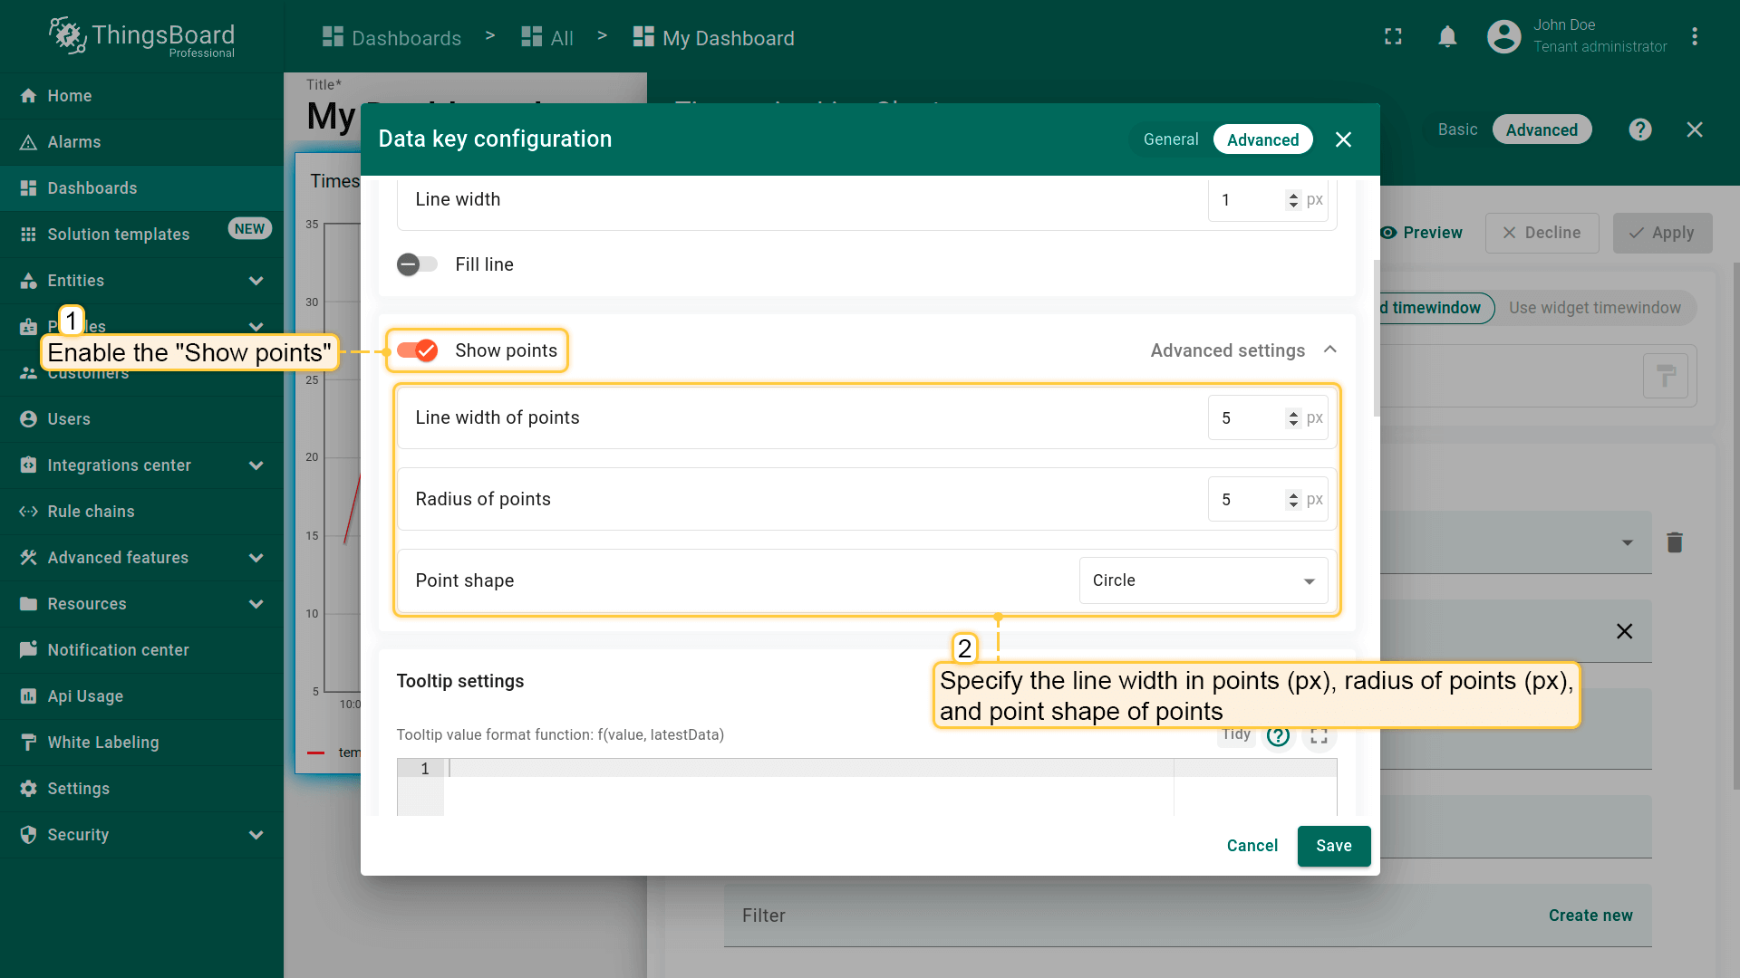Click Cancel in the dialog
Screen dimensions: 1740x978
[1252, 846]
